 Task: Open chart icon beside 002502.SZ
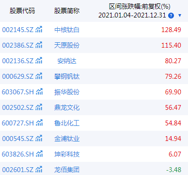39,107
